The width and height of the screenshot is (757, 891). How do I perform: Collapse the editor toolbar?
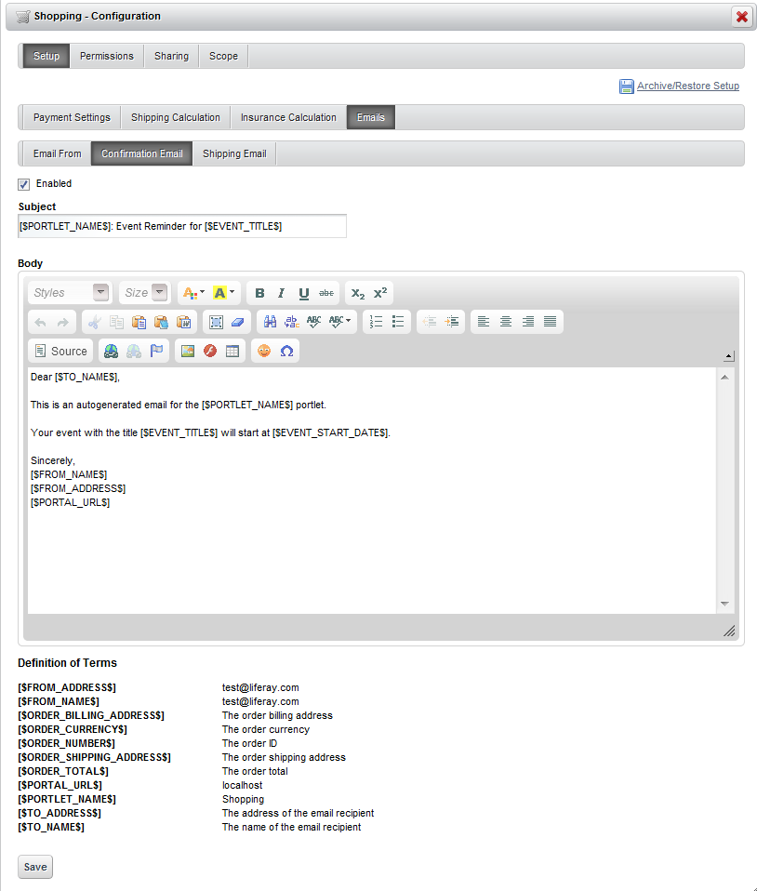click(x=728, y=356)
